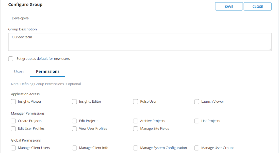Set group as default for new users
The height and width of the screenshot is (154, 279).
(x=10, y=59)
